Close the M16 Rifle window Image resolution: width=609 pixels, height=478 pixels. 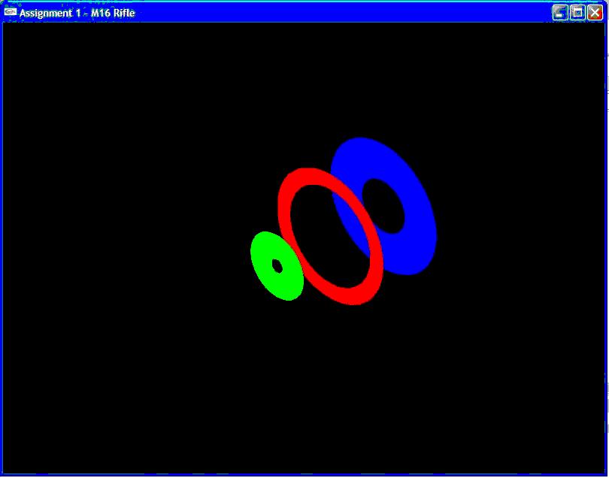point(595,13)
